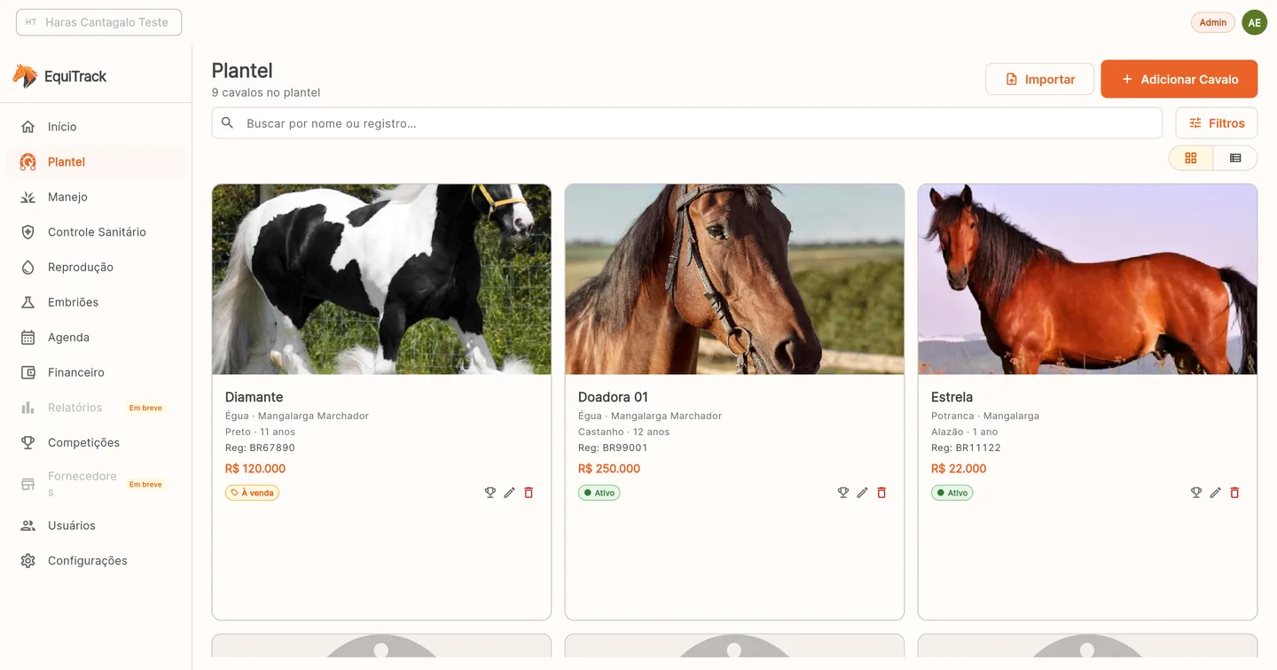Screen dimensions: 1277x670
Task: Open the Haras Cantagalo Teste farm selector
Action: (x=98, y=22)
